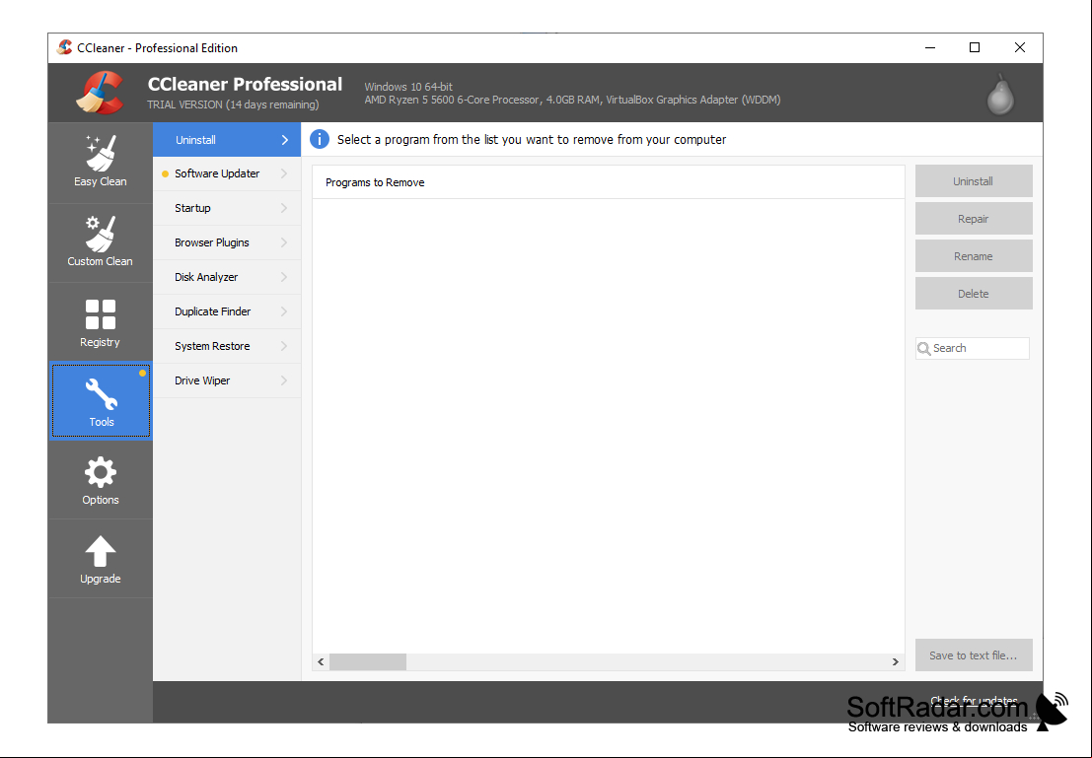Open the Browser Plugins section
This screenshot has height=758, width=1092.
point(227,242)
